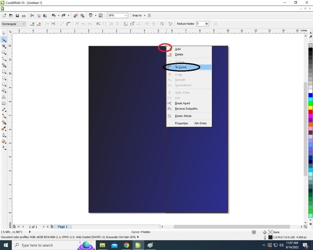The height and width of the screenshot is (250, 313).
Task: Expand document color profiles status arrow
Action: pyautogui.click(x=138, y=237)
